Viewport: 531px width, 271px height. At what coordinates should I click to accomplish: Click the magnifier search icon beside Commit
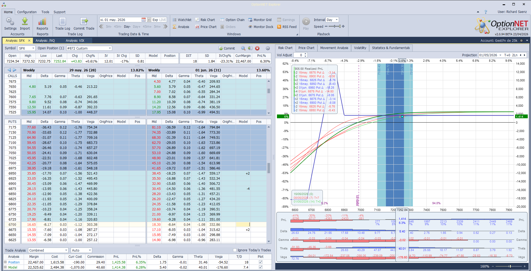[243, 48]
